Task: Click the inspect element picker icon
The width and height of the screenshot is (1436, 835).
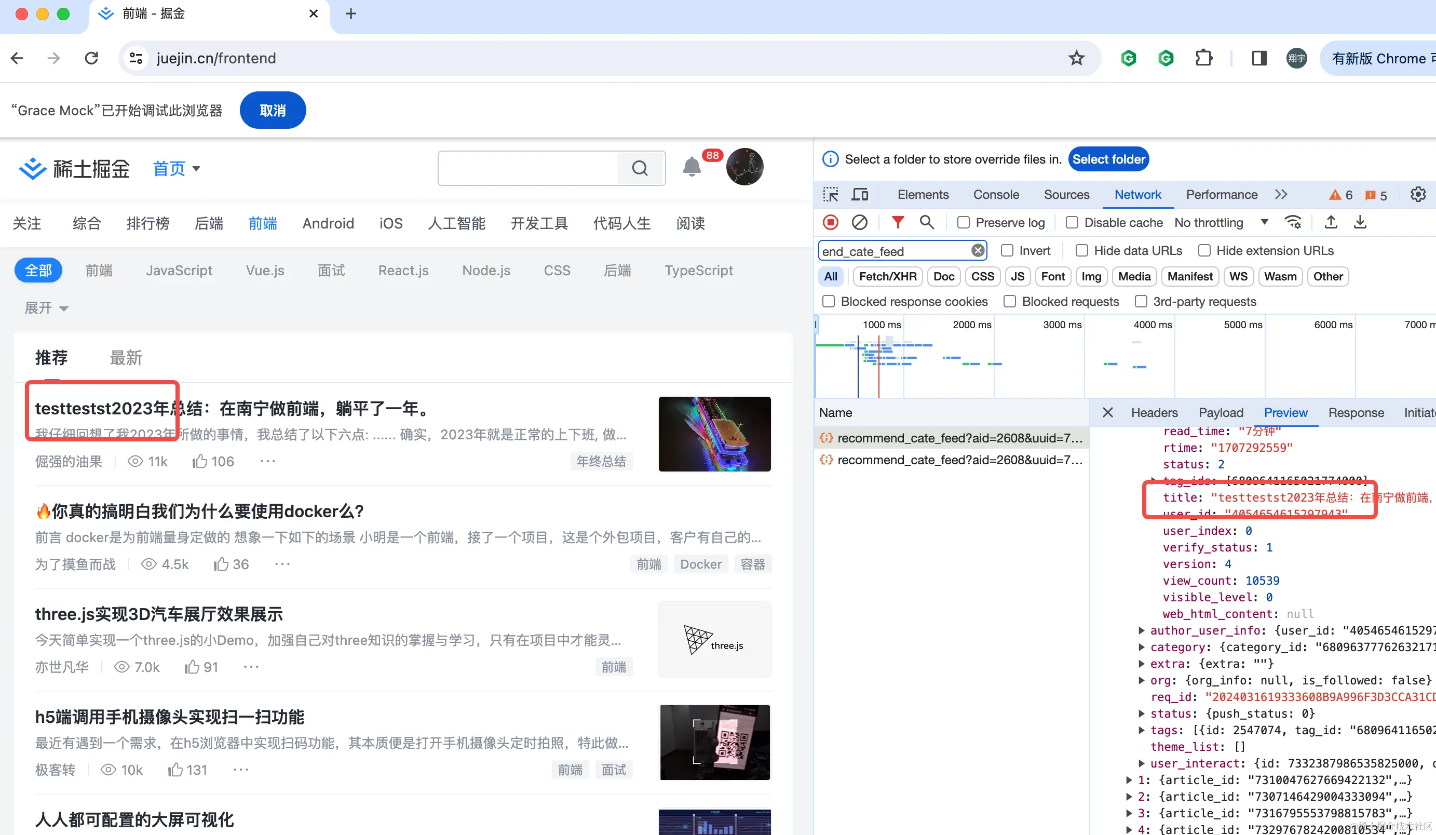Action: (830, 194)
